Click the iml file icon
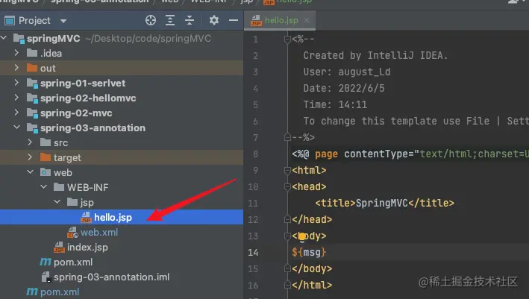This screenshot has height=299, width=529. pos(46,277)
